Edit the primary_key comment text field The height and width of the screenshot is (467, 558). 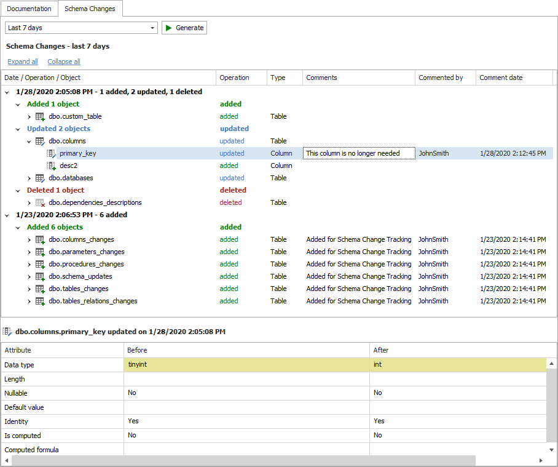359,153
